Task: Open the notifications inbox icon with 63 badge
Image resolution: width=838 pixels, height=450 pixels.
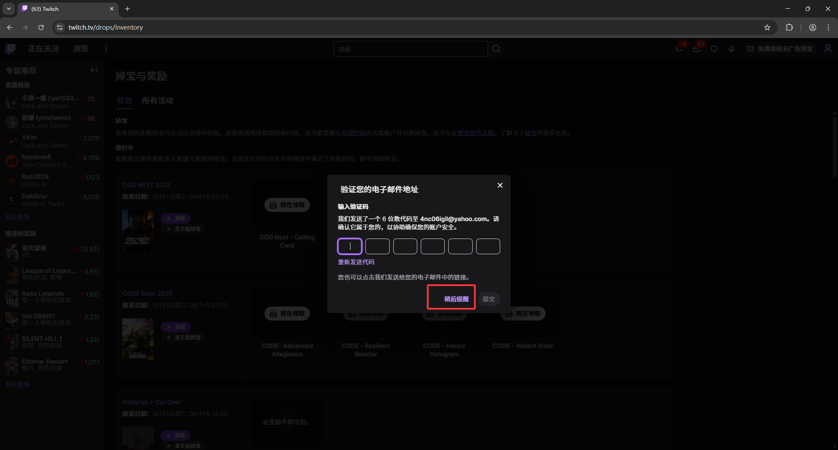Action: pos(697,49)
